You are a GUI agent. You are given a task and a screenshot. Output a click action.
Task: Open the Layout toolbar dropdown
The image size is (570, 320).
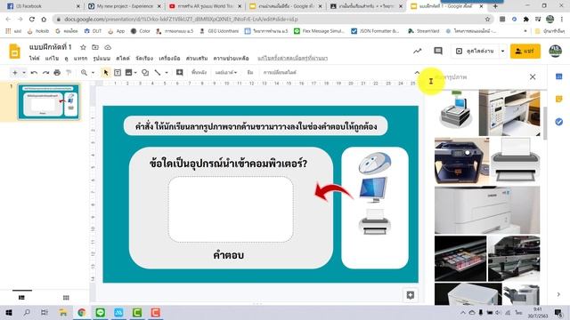coord(225,73)
